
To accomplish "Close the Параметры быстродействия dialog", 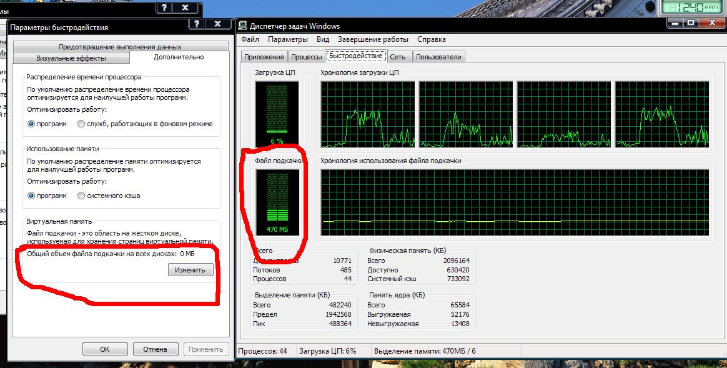I will click(217, 24).
